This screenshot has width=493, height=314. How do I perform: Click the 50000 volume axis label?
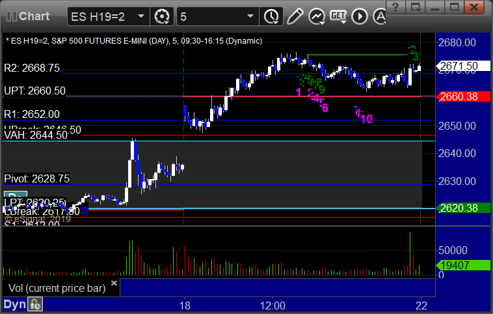click(453, 250)
